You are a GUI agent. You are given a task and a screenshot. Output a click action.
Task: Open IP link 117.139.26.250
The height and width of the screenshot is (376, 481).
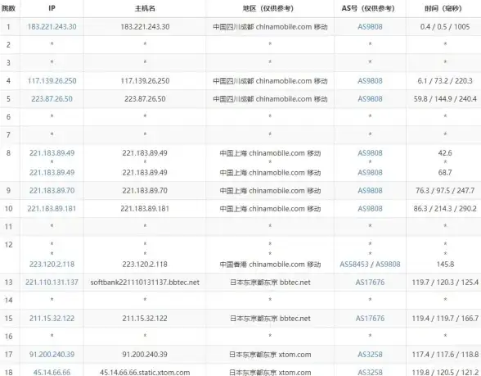pyautogui.click(x=52, y=81)
